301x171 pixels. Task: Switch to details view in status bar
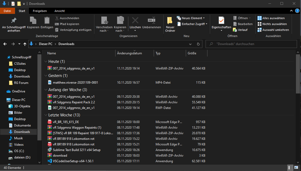pos(290,168)
